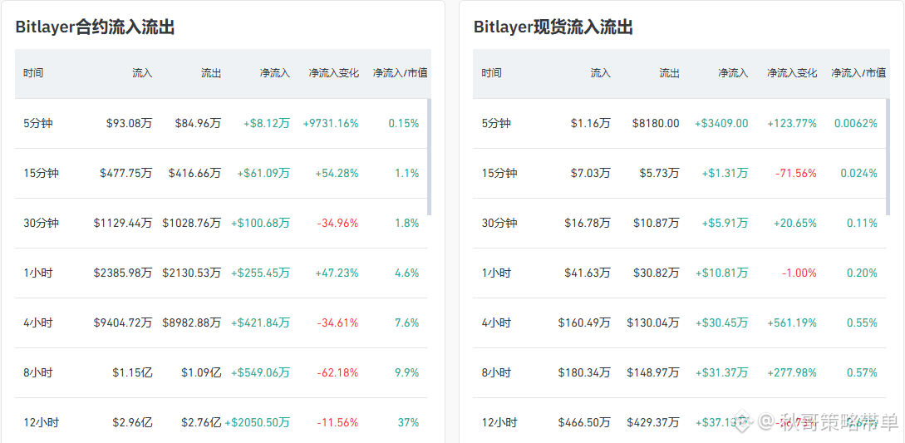Click the +$8.12万 net inflow value

click(x=267, y=124)
